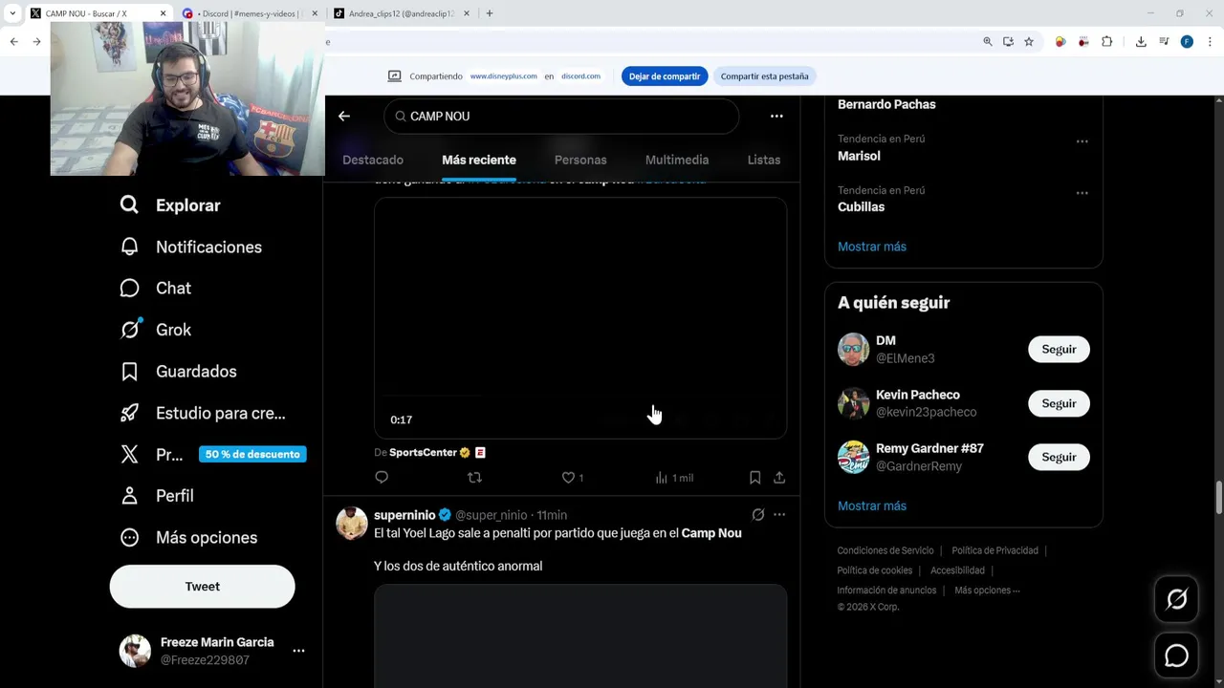Open superninio tweet more options
1224x688 pixels.
pos(779,515)
